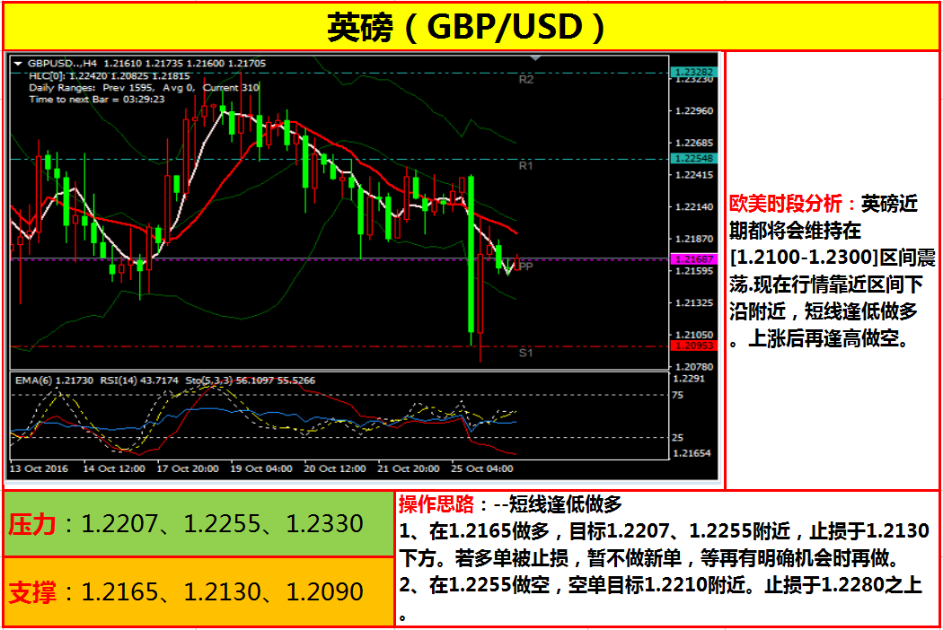Click the EMA(6) 1.21730 indicator label

coord(54,381)
